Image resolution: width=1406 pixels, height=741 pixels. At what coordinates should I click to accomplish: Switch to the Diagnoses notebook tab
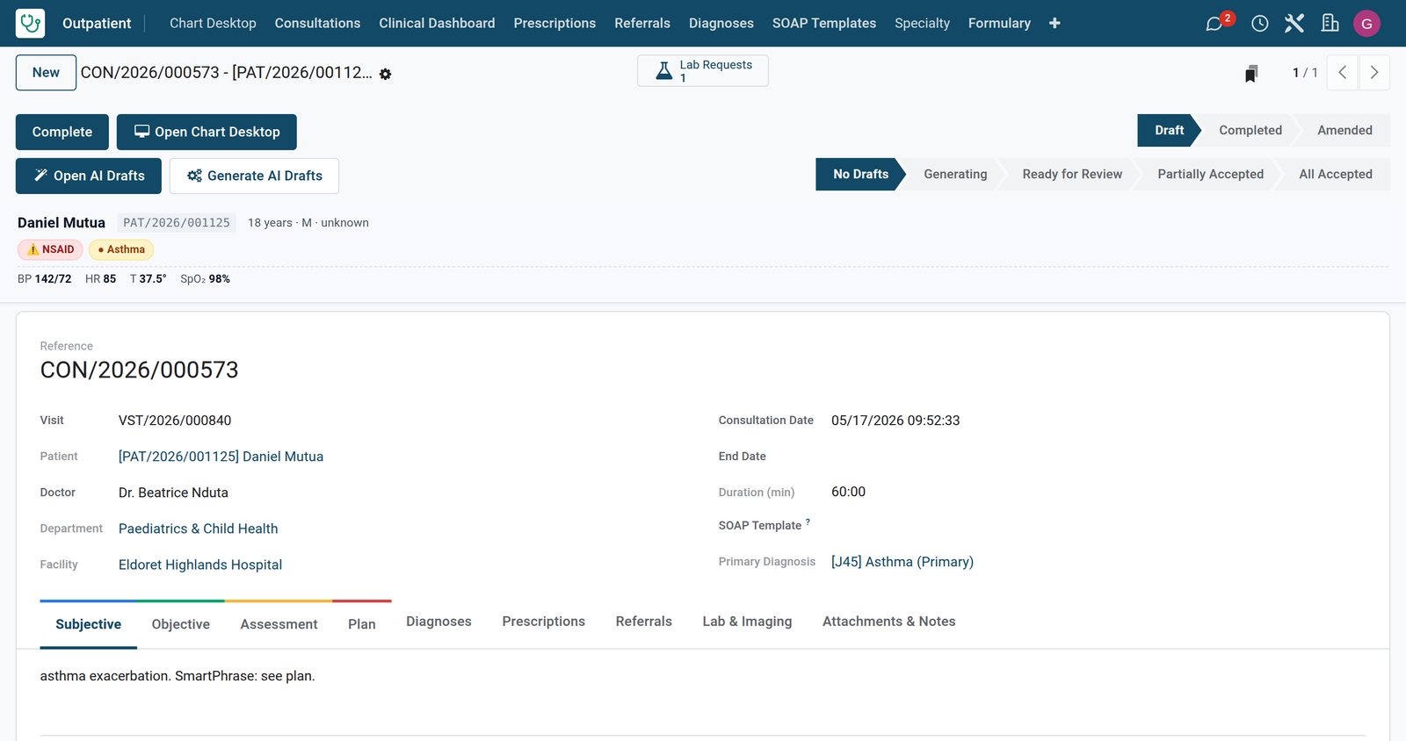(438, 622)
